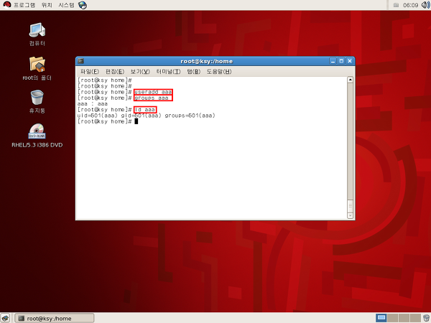Click the 'groups aaa' command text
Viewport: 431px width, 323px height.
point(152,98)
